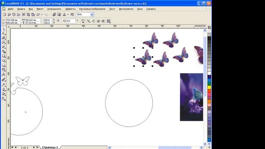Select the Ellipse tool

point(4,61)
